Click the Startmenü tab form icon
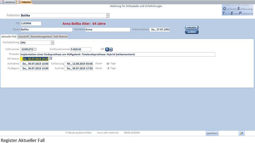 point(2,2)
